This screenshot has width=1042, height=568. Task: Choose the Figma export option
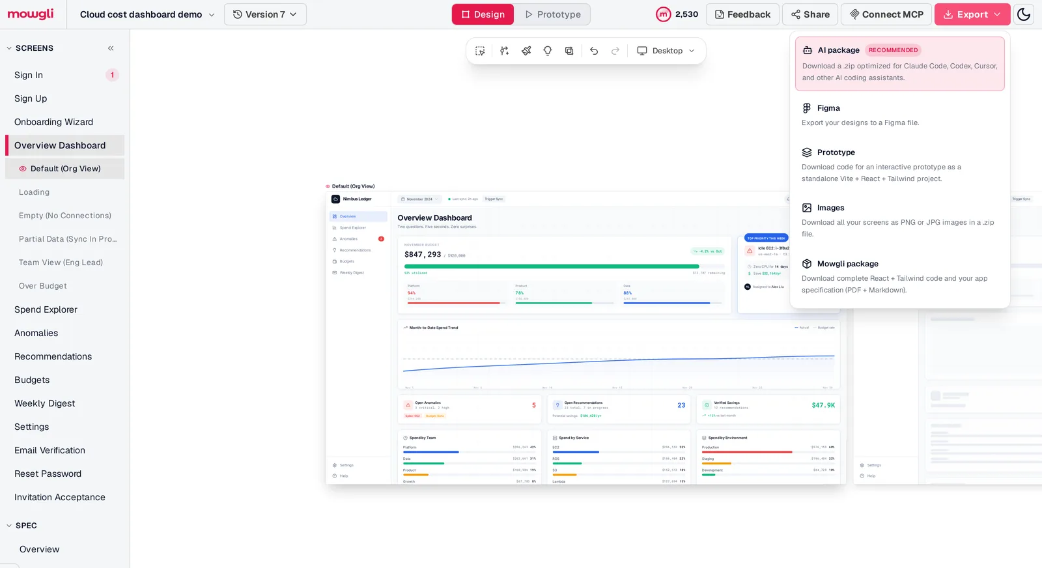point(899,115)
